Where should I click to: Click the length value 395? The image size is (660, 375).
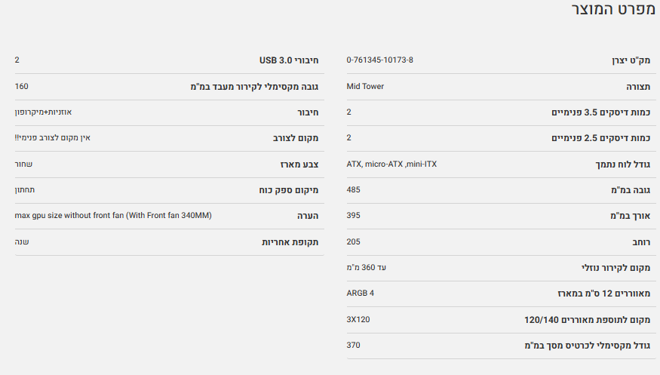(353, 216)
